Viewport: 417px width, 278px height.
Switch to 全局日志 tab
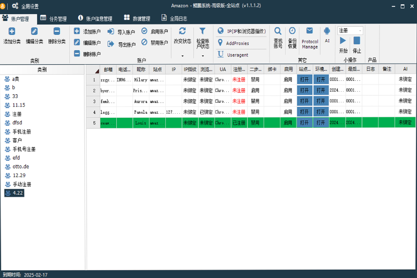175,19
